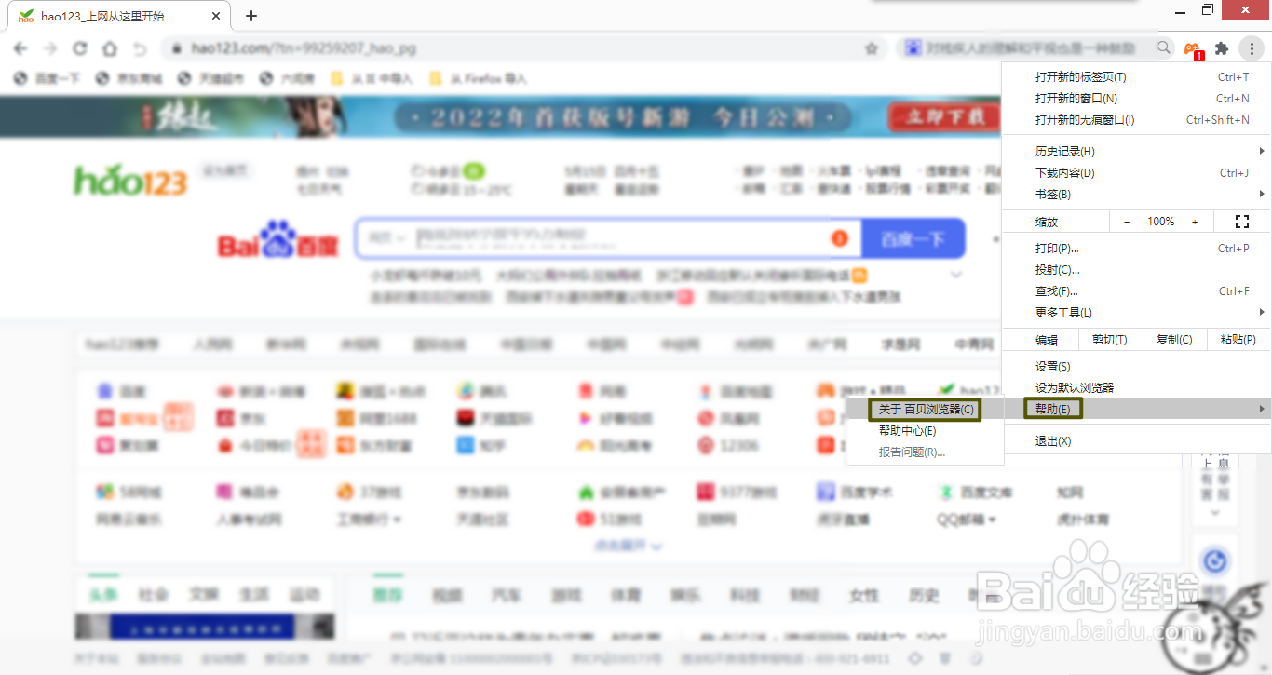The height and width of the screenshot is (675, 1272).
Task: Click 粘贴(P) in the edit row
Action: pos(1238,340)
